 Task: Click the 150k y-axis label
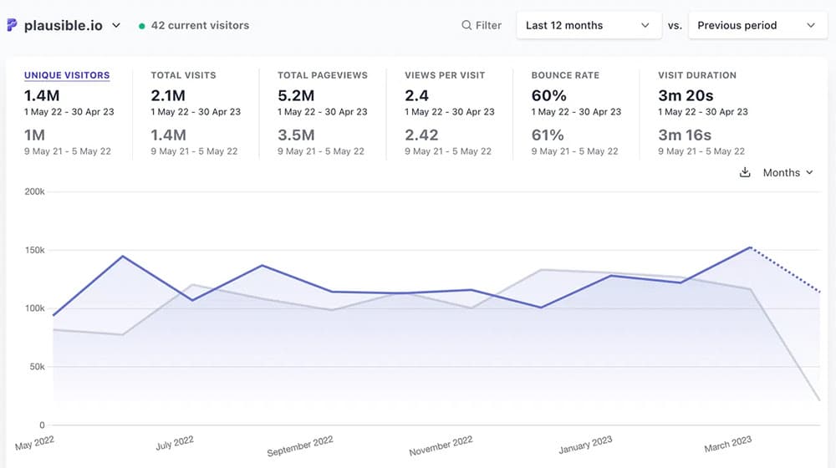[x=34, y=250]
